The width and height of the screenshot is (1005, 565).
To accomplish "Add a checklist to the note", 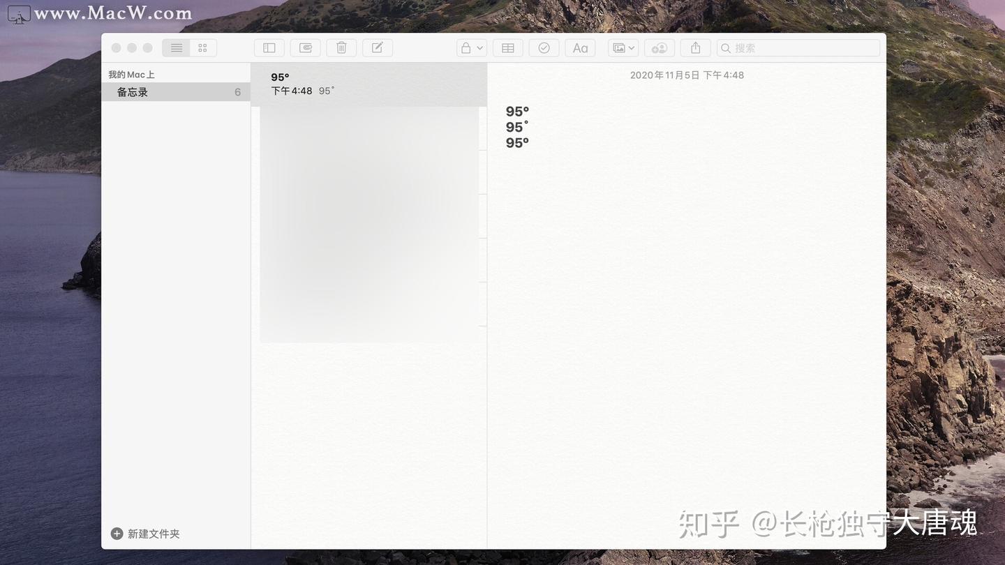I will (544, 47).
